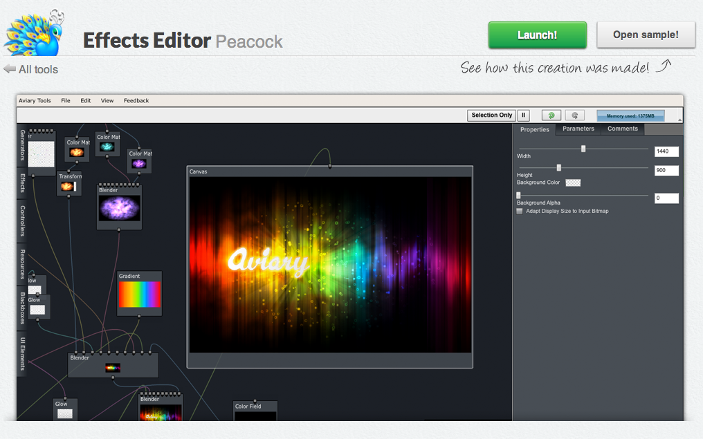Image resolution: width=703 pixels, height=439 pixels.
Task: Click the pause render button
Action: tap(523, 115)
